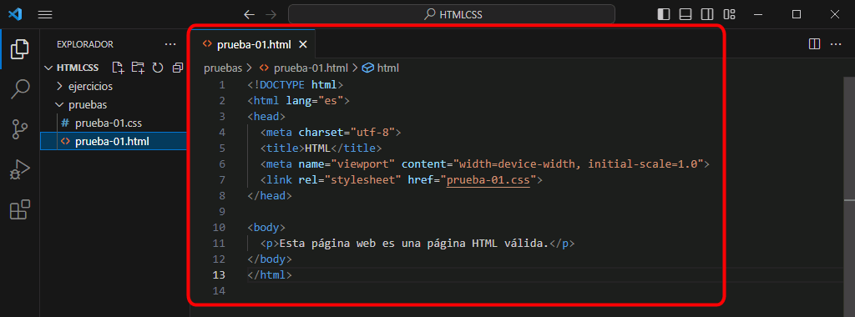The image size is (855, 317).
Task: Click the "viewport" value on line 6
Action: tap(363, 164)
